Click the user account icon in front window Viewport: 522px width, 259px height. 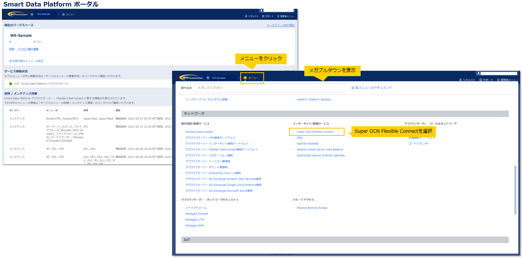(478, 73)
